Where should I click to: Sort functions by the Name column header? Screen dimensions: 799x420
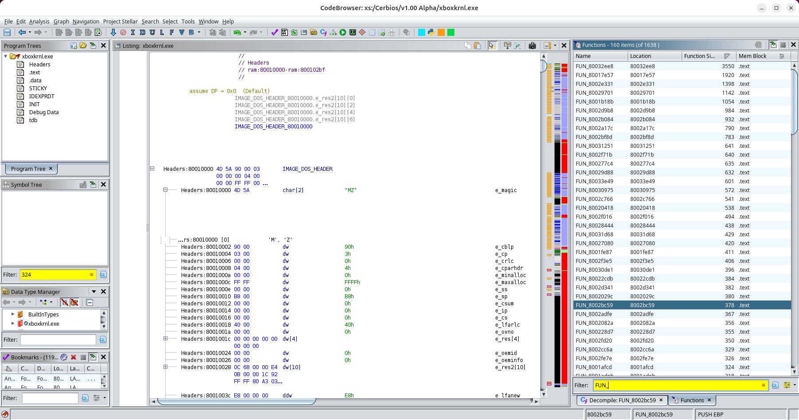(600, 56)
